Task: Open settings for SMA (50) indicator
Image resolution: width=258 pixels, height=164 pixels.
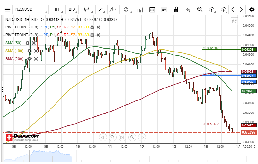Action: (x=27, y=43)
